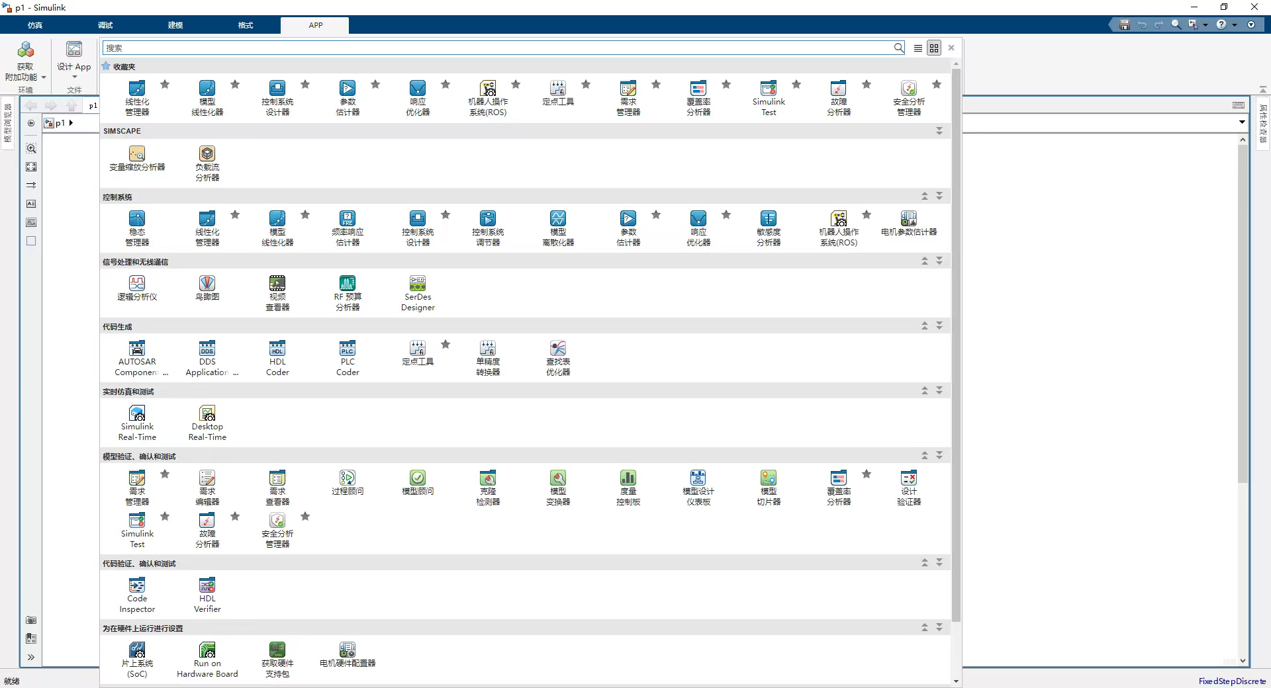Launch the 负载流分析器 app
The width and height of the screenshot is (1271, 688).
tap(207, 164)
